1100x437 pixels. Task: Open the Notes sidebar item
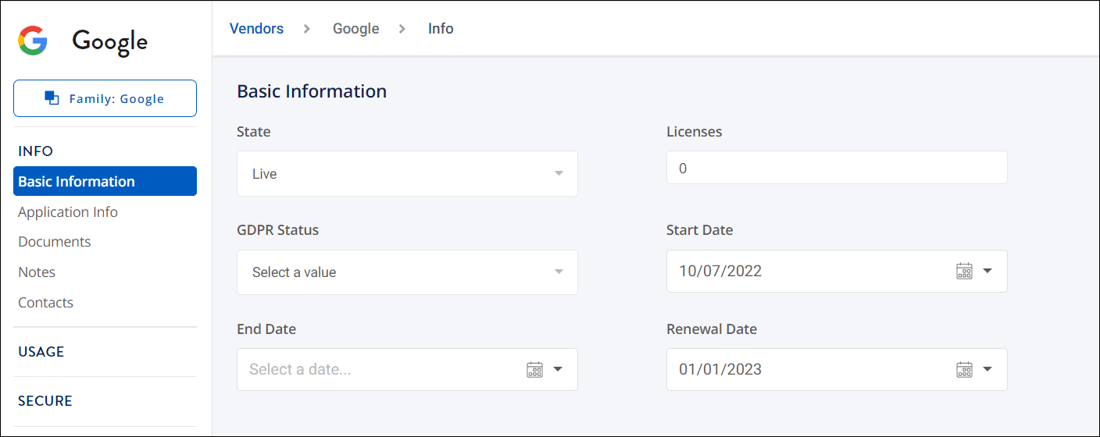[x=37, y=272]
